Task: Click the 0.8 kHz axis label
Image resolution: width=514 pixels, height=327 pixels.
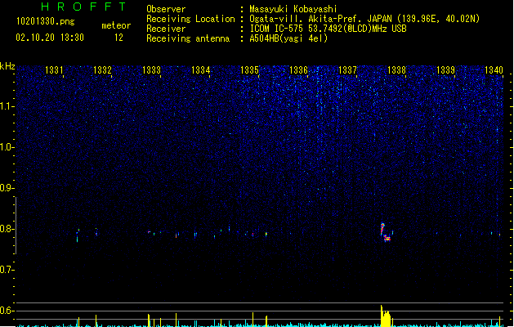Action: coord(7,229)
